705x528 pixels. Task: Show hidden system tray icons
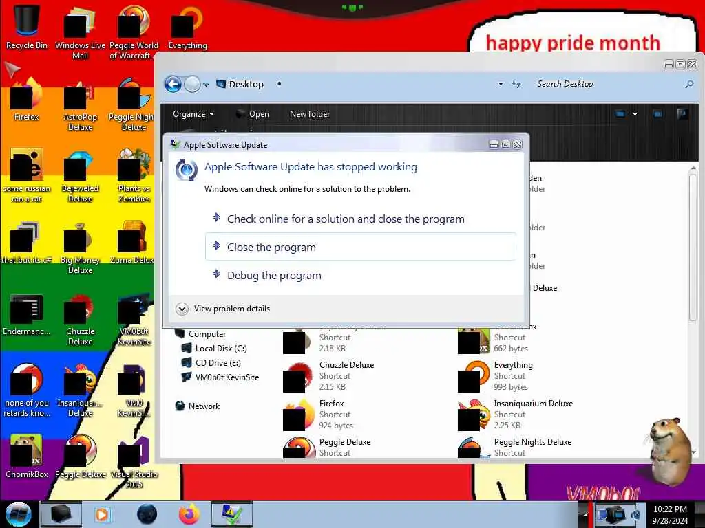coord(585,514)
